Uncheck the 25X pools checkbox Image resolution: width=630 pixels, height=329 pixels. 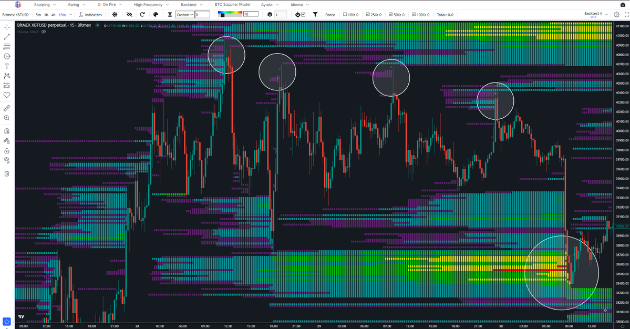point(368,15)
